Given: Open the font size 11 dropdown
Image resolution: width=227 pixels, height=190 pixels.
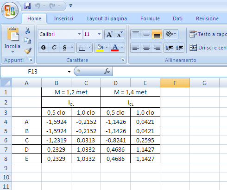Looking at the screenshot, I should click(x=100, y=34).
